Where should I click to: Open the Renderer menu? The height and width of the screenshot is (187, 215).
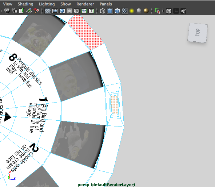(x=85, y=4)
